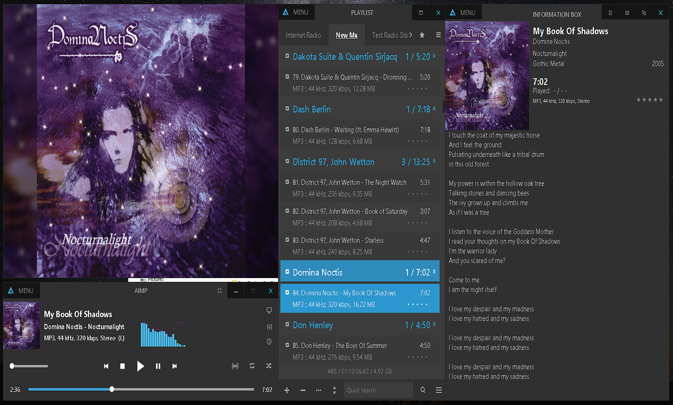Viewport: 673px width, 405px height.
Task: Click the up-down sort arrows icon
Action: [x=334, y=390]
